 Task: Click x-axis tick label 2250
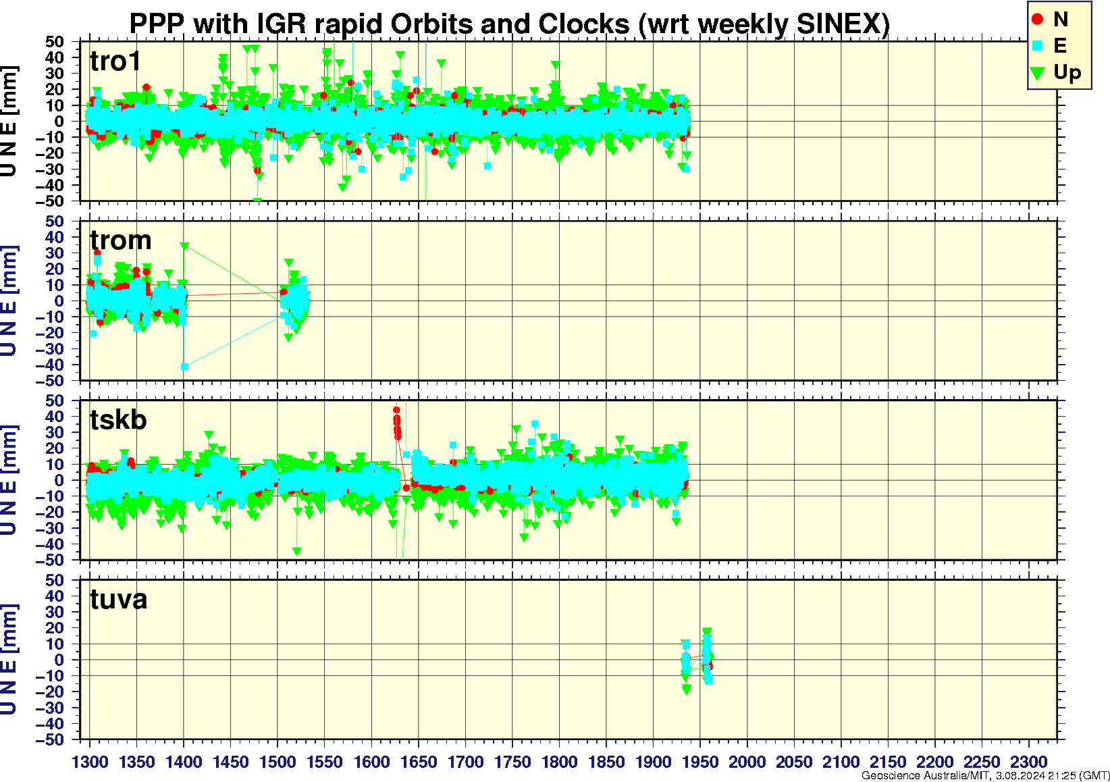coord(982,762)
